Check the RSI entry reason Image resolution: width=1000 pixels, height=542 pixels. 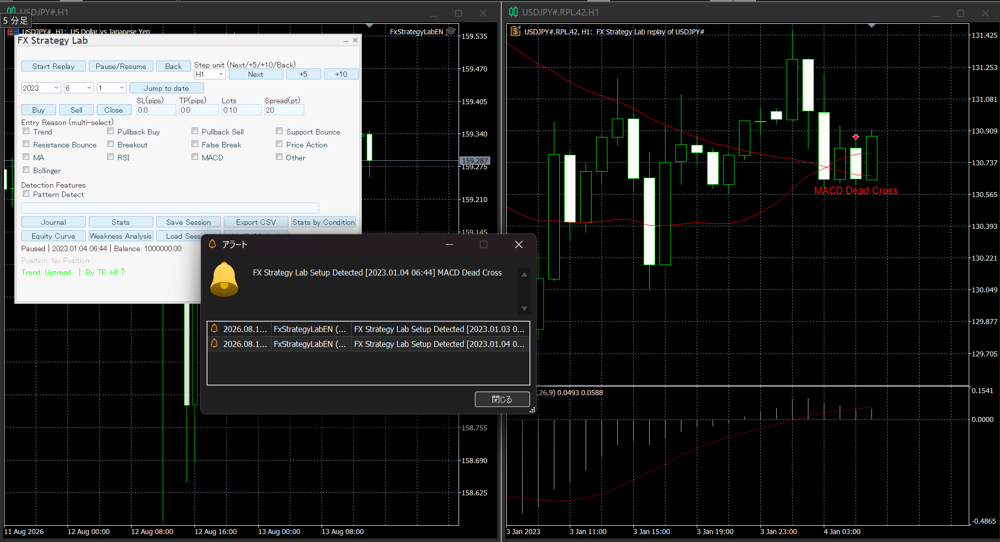(111, 157)
